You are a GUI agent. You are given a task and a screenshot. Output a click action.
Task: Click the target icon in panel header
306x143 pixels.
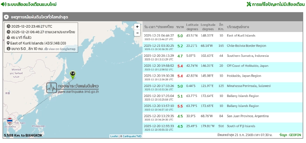(x=7, y=17)
